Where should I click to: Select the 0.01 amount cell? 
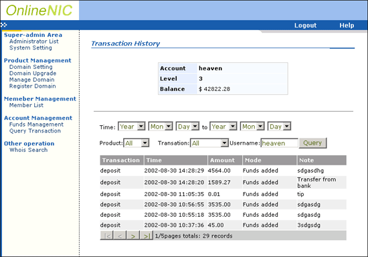point(214,194)
